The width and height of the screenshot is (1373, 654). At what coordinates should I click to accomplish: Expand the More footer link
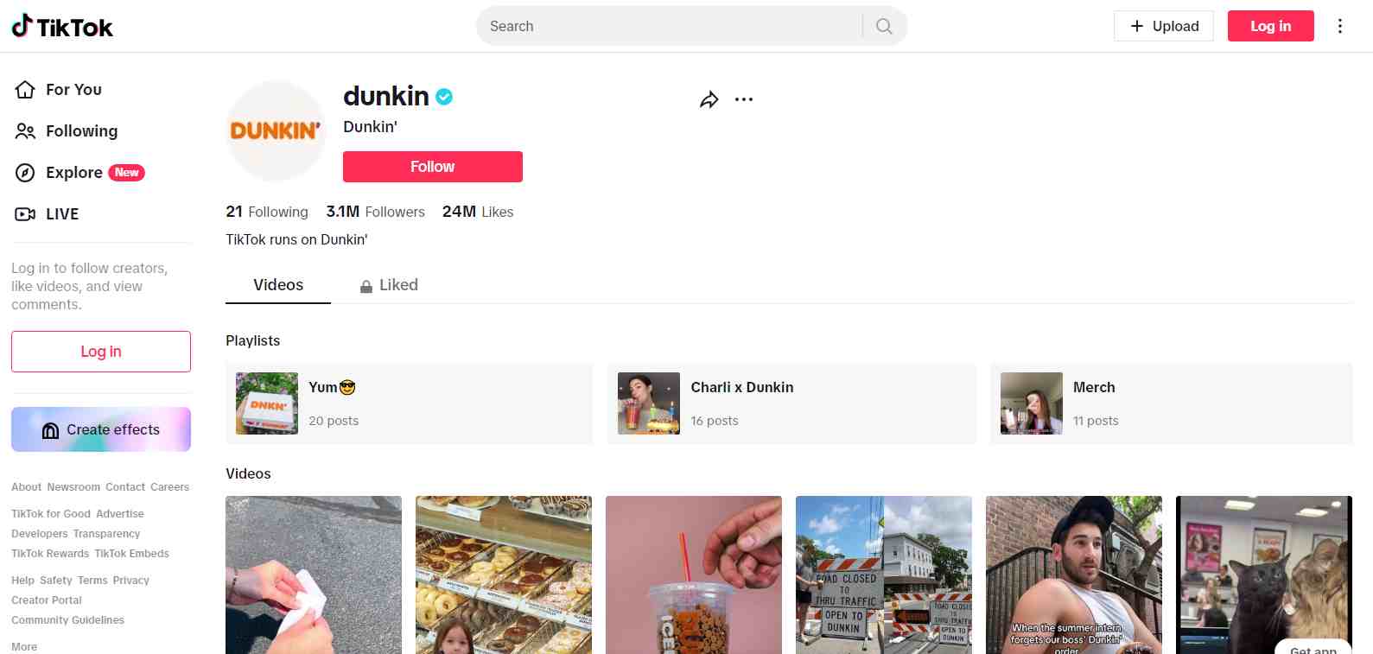pyautogui.click(x=24, y=647)
